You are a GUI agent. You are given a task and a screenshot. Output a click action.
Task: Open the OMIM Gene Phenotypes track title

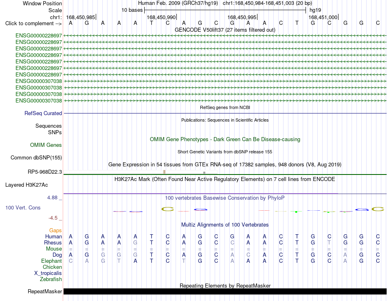225,139
